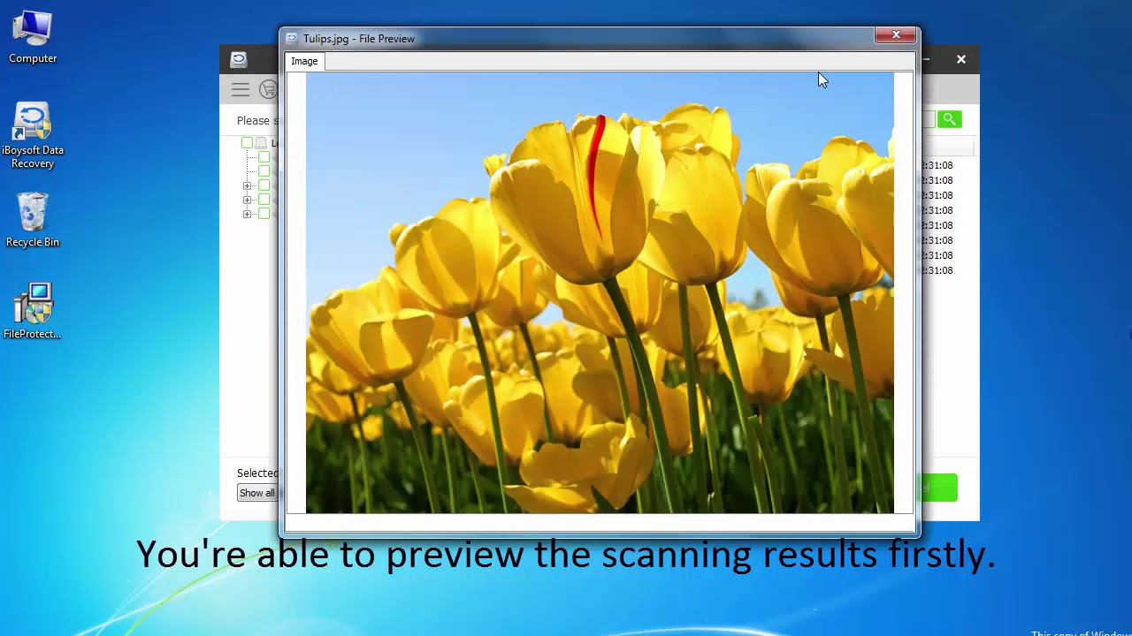Click the green Recover button behind the preview

(x=939, y=488)
